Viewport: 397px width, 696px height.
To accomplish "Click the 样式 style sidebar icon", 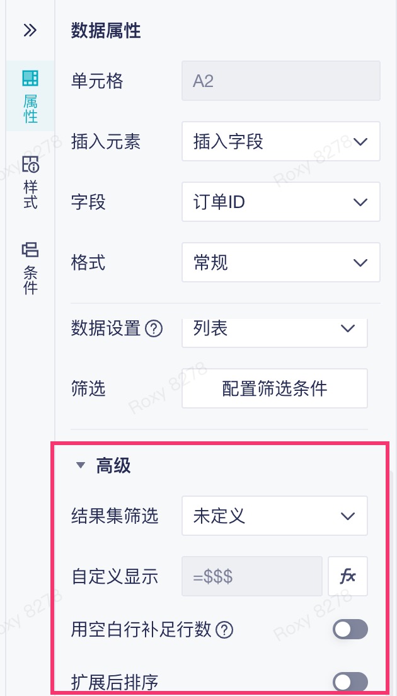I will pos(30,164).
